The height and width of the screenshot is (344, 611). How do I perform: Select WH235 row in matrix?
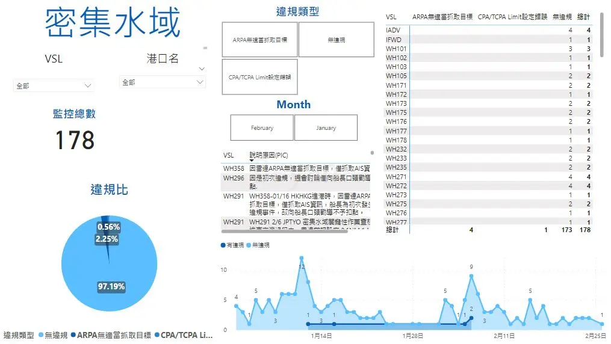tap(489, 167)
